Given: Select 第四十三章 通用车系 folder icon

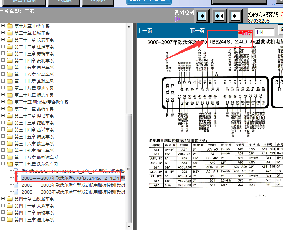Looking at the screenshot, I should point(10,219).
